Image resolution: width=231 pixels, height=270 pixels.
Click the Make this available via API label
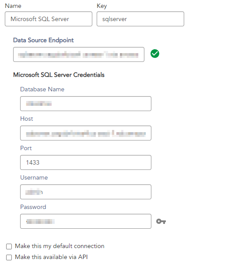tap(51, 257)
